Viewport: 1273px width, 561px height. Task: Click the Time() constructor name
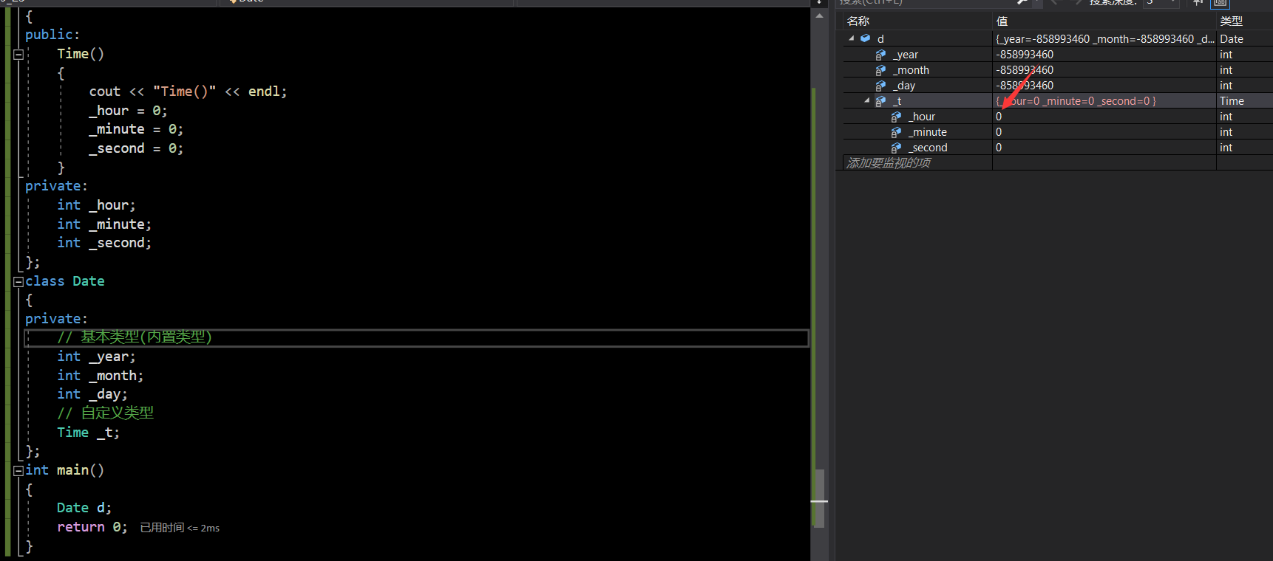coord(81,54)
